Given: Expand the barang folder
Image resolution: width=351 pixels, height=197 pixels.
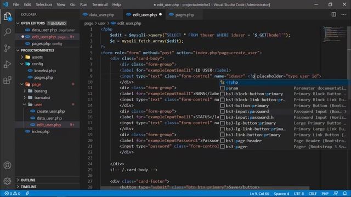Looking at the screenshot, I should pos(25,91).
